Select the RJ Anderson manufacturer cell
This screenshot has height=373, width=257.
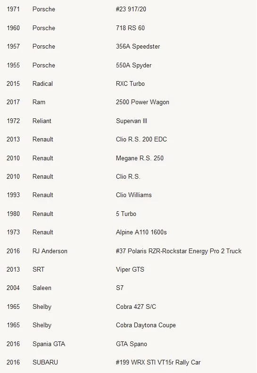(x=50, y=251)
